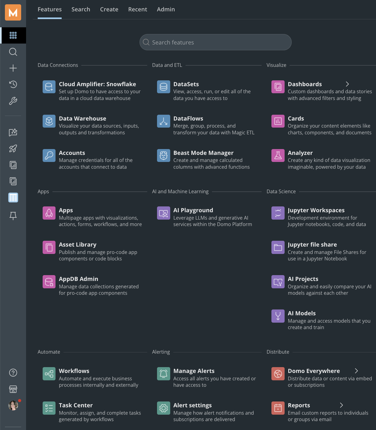Open the Jupyter Workspaces title link
The width and height of the screenshot is (376, 430).
pyautogui.click(x=316, y=210)
